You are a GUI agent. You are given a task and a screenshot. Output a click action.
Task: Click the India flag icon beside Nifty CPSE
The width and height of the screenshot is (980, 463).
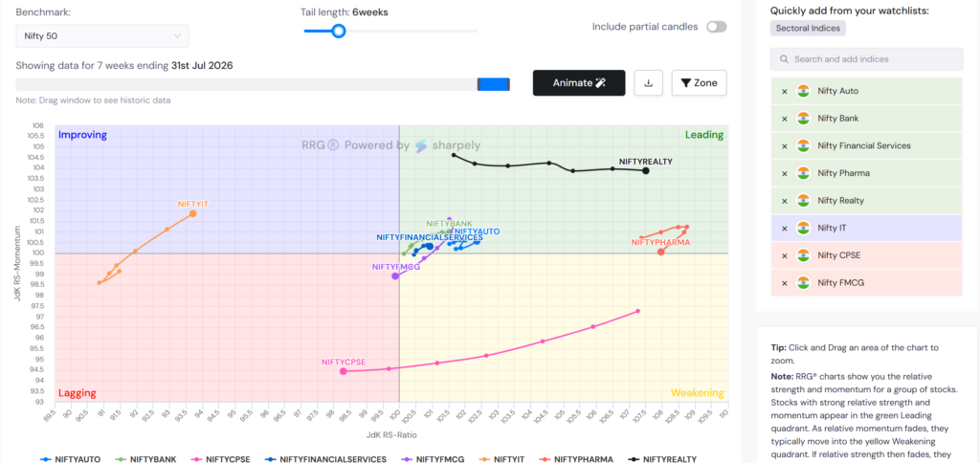803,255
